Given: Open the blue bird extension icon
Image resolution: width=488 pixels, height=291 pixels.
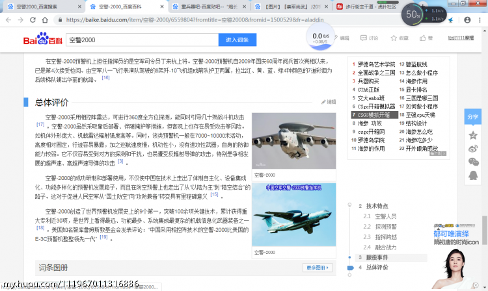Looking at the screenshot, I should click(x=451, y=20).
